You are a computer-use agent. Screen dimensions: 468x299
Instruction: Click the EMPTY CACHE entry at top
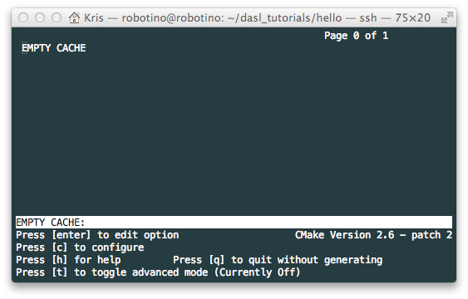coord(54,48)
